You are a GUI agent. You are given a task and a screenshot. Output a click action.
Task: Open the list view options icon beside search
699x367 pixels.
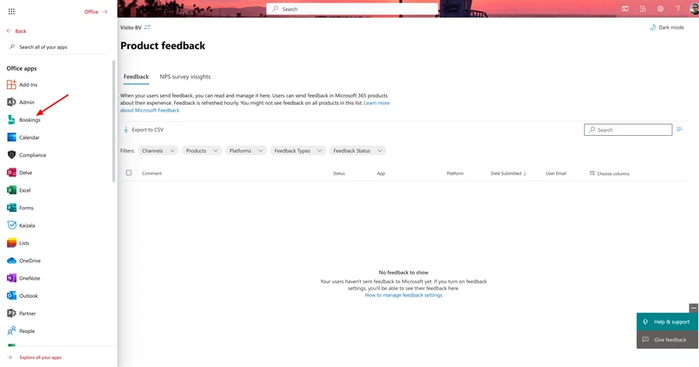[680, 130]
